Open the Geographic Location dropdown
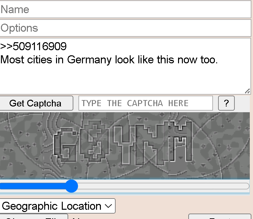253x219 pixels. pyautogui.click(x=57, y=206)
